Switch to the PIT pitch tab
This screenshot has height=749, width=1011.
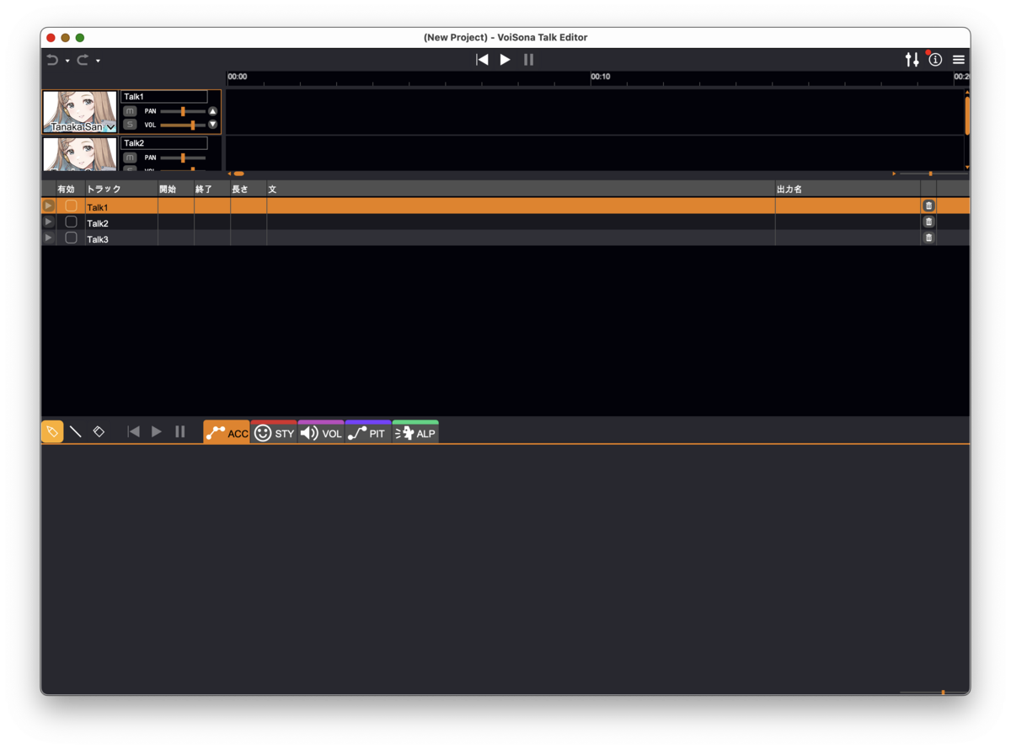[x=368, y=432]
